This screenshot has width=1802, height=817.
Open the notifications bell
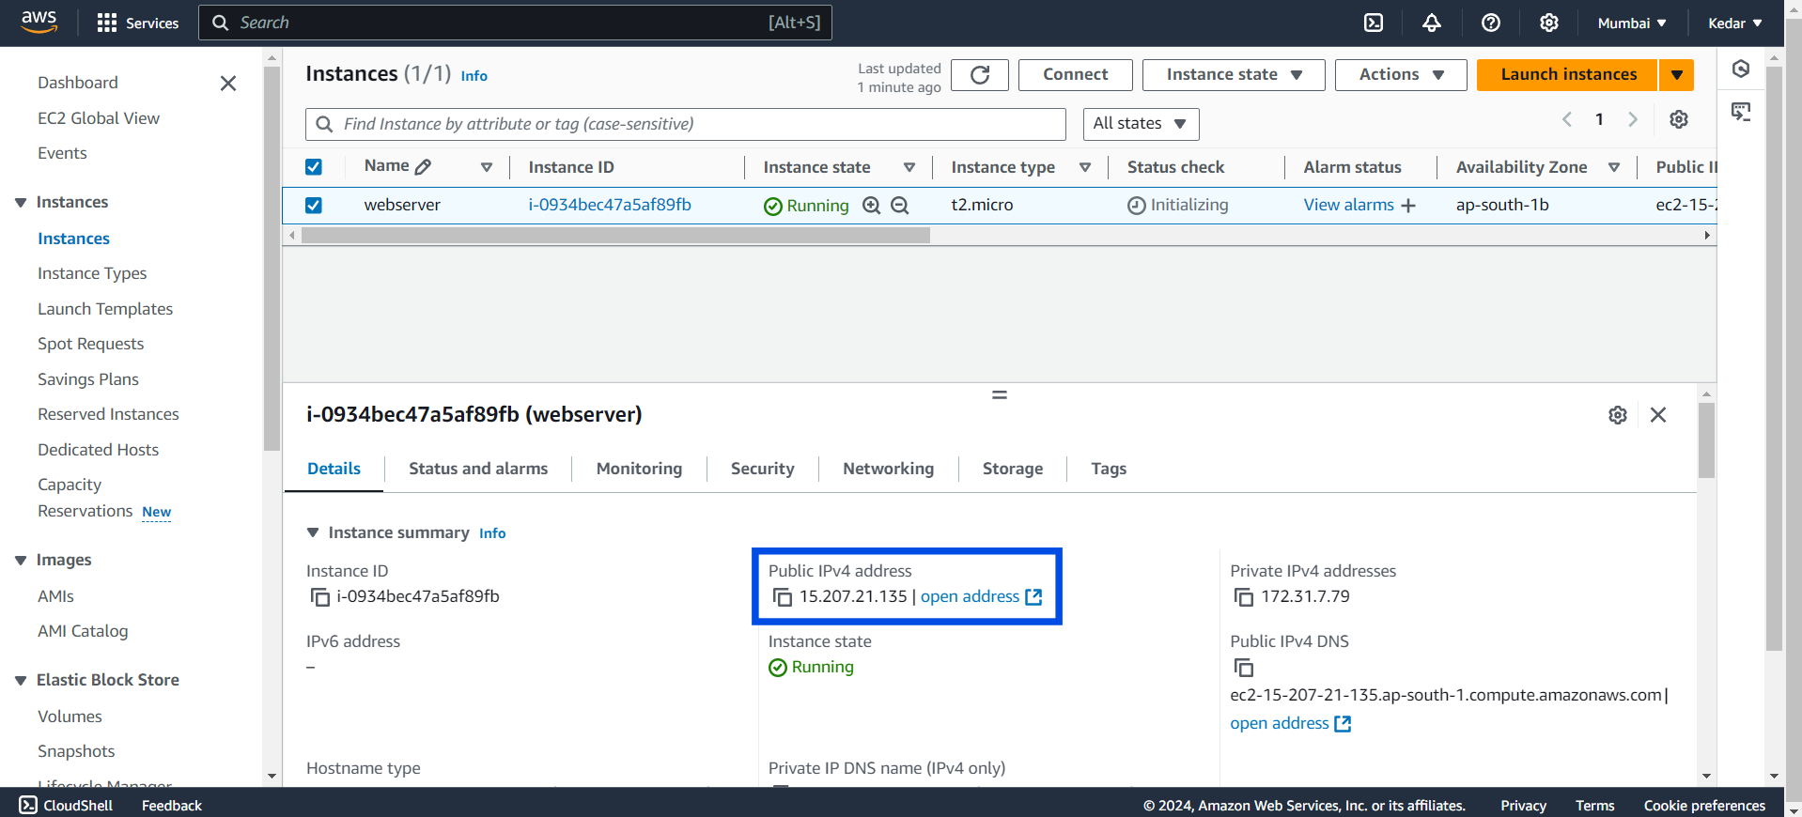(1432, 23)
